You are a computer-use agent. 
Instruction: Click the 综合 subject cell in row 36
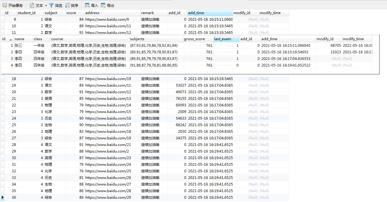55,198
